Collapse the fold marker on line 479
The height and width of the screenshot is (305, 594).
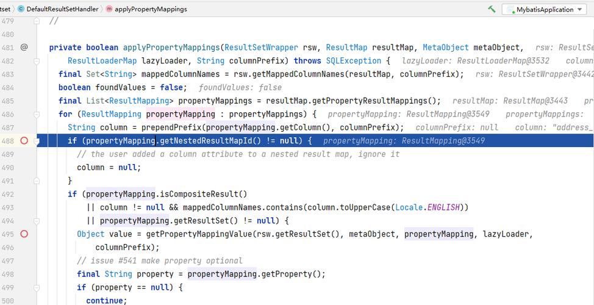(x=37, y=21)
